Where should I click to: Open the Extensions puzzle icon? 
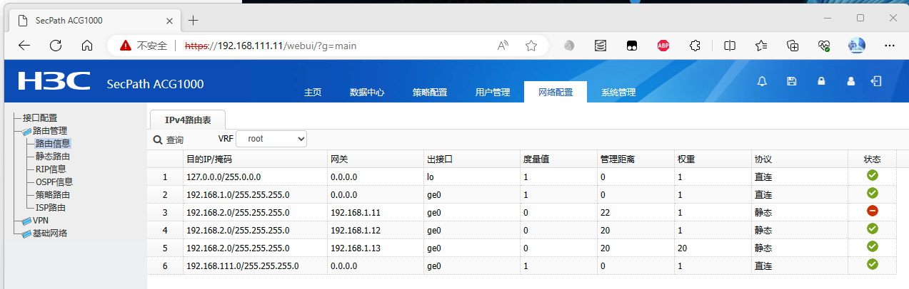pos(694,46)
